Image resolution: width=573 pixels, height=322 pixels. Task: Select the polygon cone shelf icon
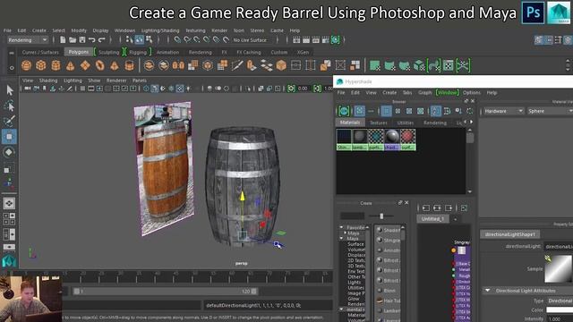(x=70, y=65)
